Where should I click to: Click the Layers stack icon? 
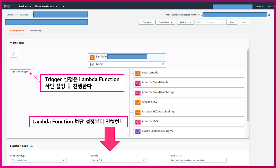92,64
